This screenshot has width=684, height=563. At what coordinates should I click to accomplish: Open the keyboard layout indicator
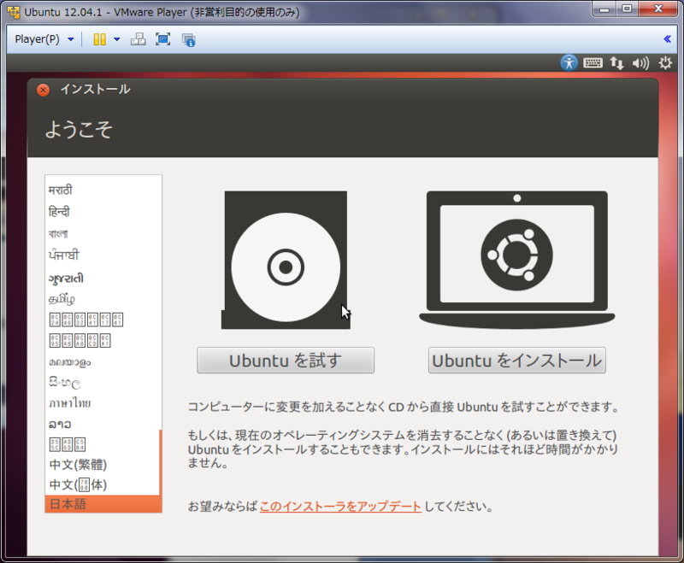click(593, 62)
